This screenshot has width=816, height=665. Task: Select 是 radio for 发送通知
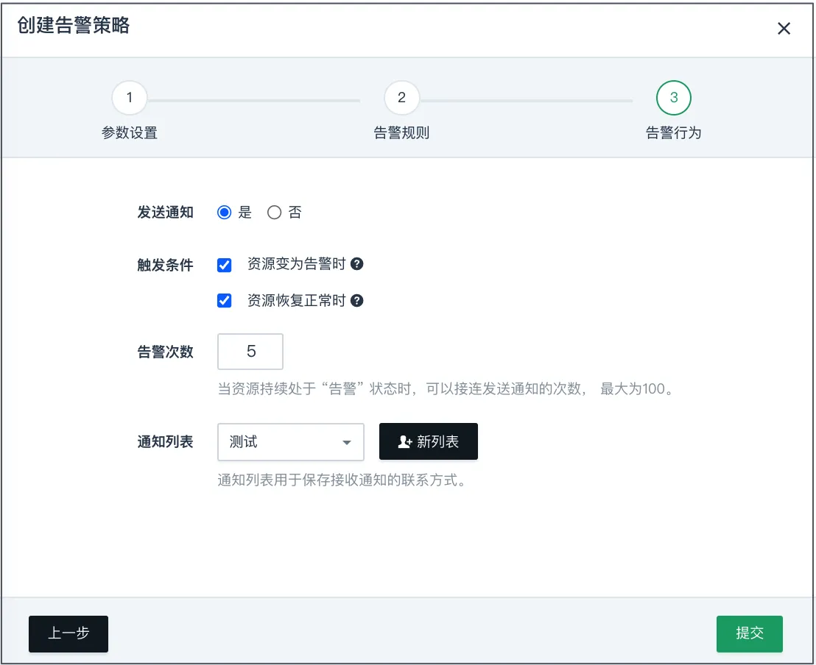point(225,212)
